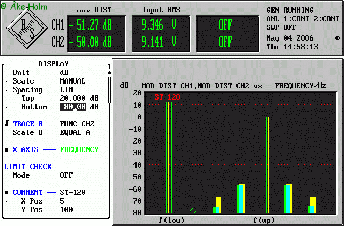Screen dimensions: 344x226
Task: Click the 14:58:13 clock readout
Action: (301, 47)
